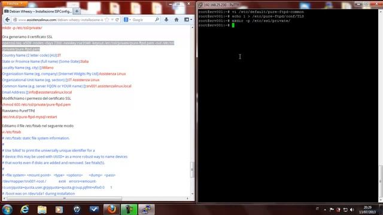
Task: Click the text 'Ora generiamo il certificato SSL'
Action: 27,37
